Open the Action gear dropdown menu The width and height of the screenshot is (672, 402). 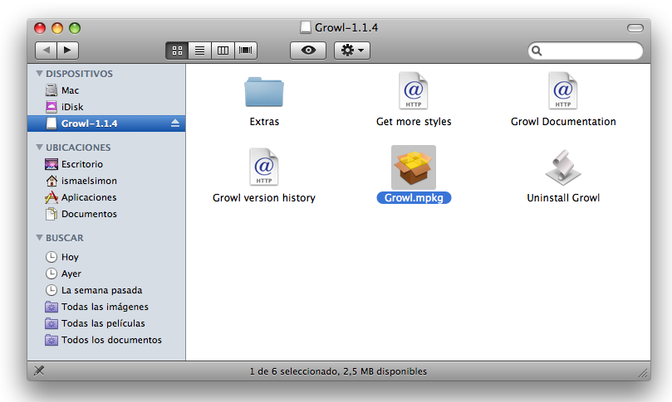click(352, 51)
